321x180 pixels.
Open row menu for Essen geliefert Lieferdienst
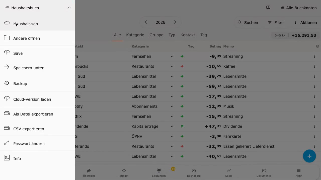tap(314, 146)
